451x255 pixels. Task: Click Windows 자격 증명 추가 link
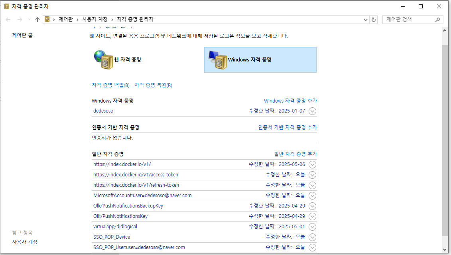(290, 101)
